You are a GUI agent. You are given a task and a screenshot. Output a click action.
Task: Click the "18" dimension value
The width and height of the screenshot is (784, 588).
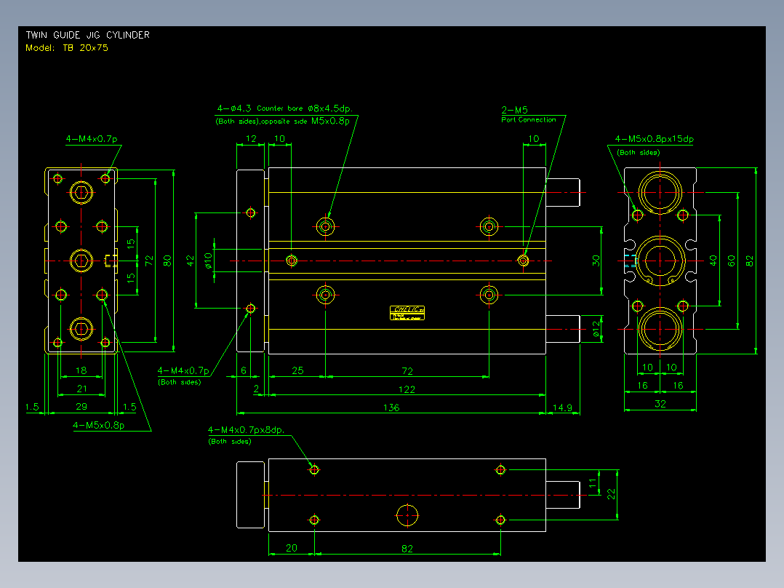[81, 371]
